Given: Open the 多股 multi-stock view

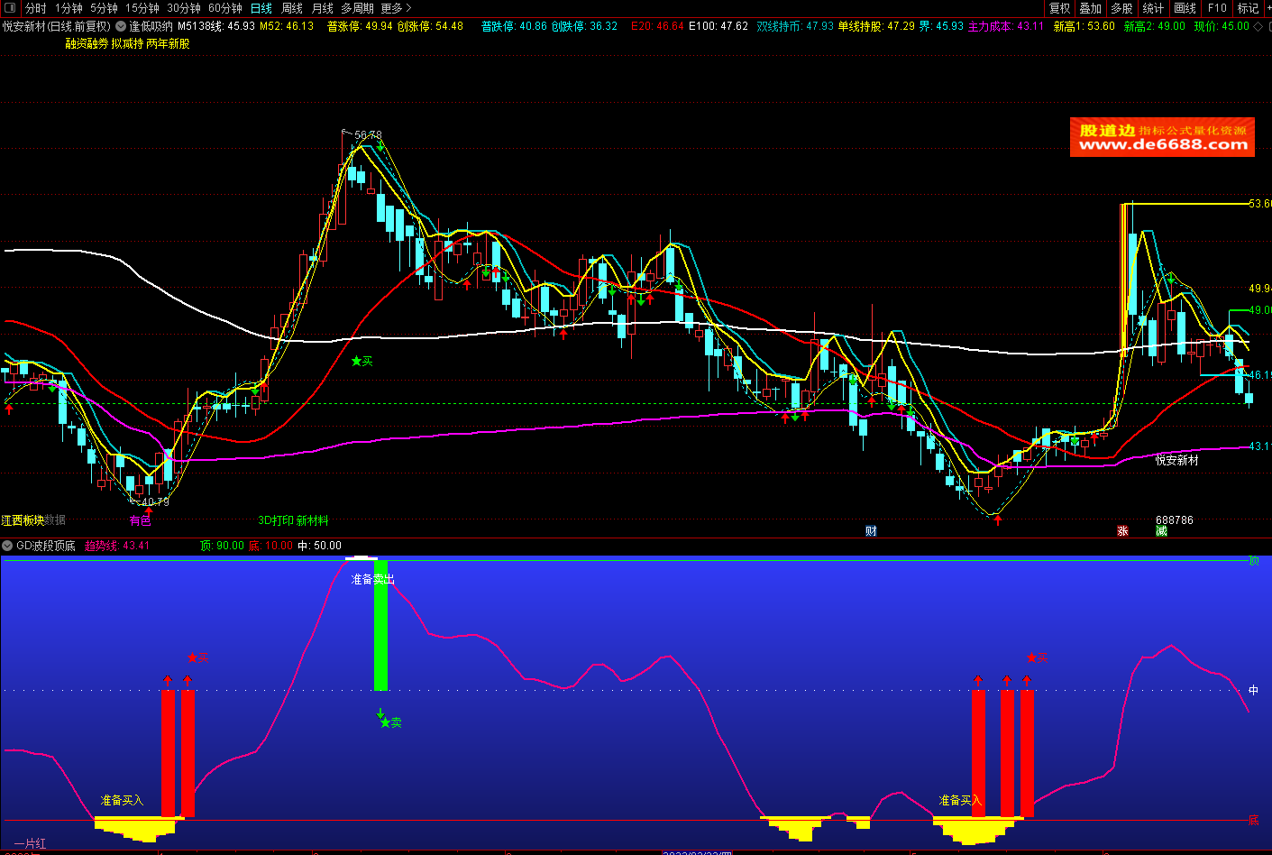Looking at the screenshot, I should (1121, 8).
